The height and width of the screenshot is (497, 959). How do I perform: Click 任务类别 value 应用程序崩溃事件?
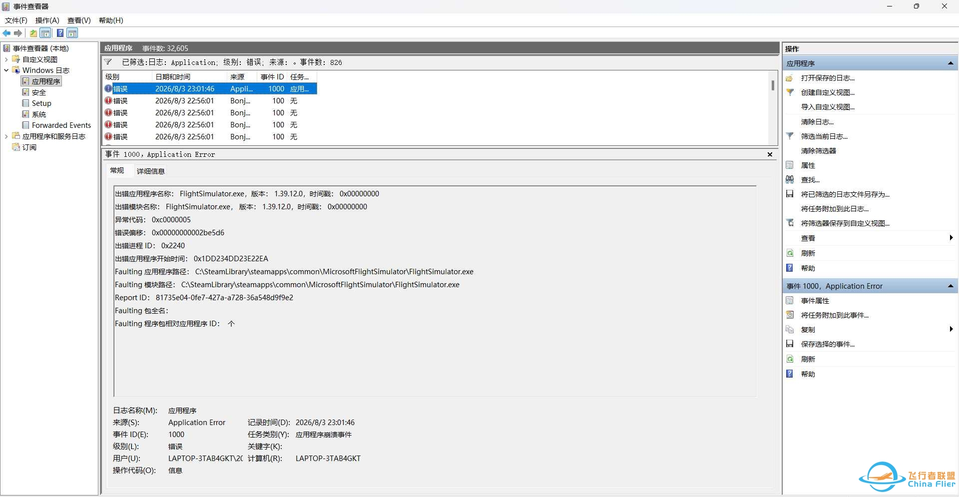click(x=324, y=435)
